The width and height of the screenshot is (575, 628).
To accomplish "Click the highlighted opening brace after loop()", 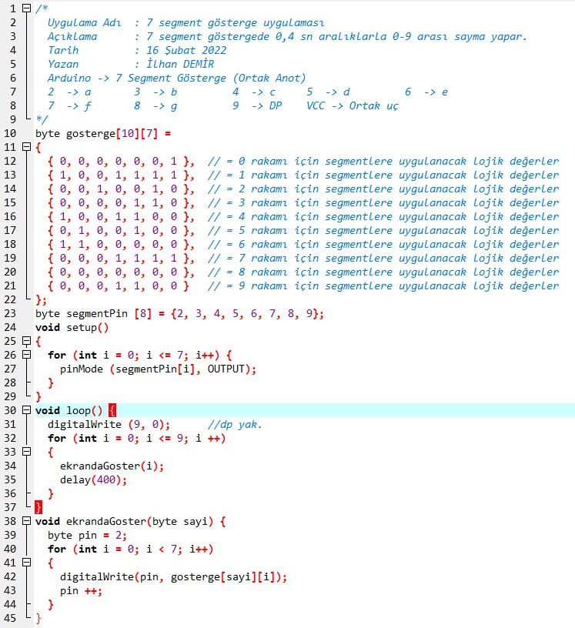I will 112,410.
